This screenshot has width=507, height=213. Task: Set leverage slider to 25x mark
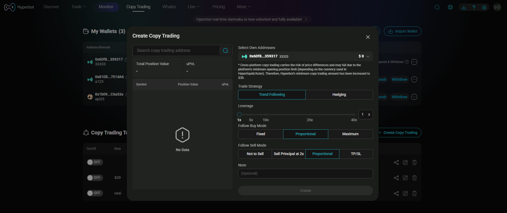pyautogui.click(x=310, y=115)
